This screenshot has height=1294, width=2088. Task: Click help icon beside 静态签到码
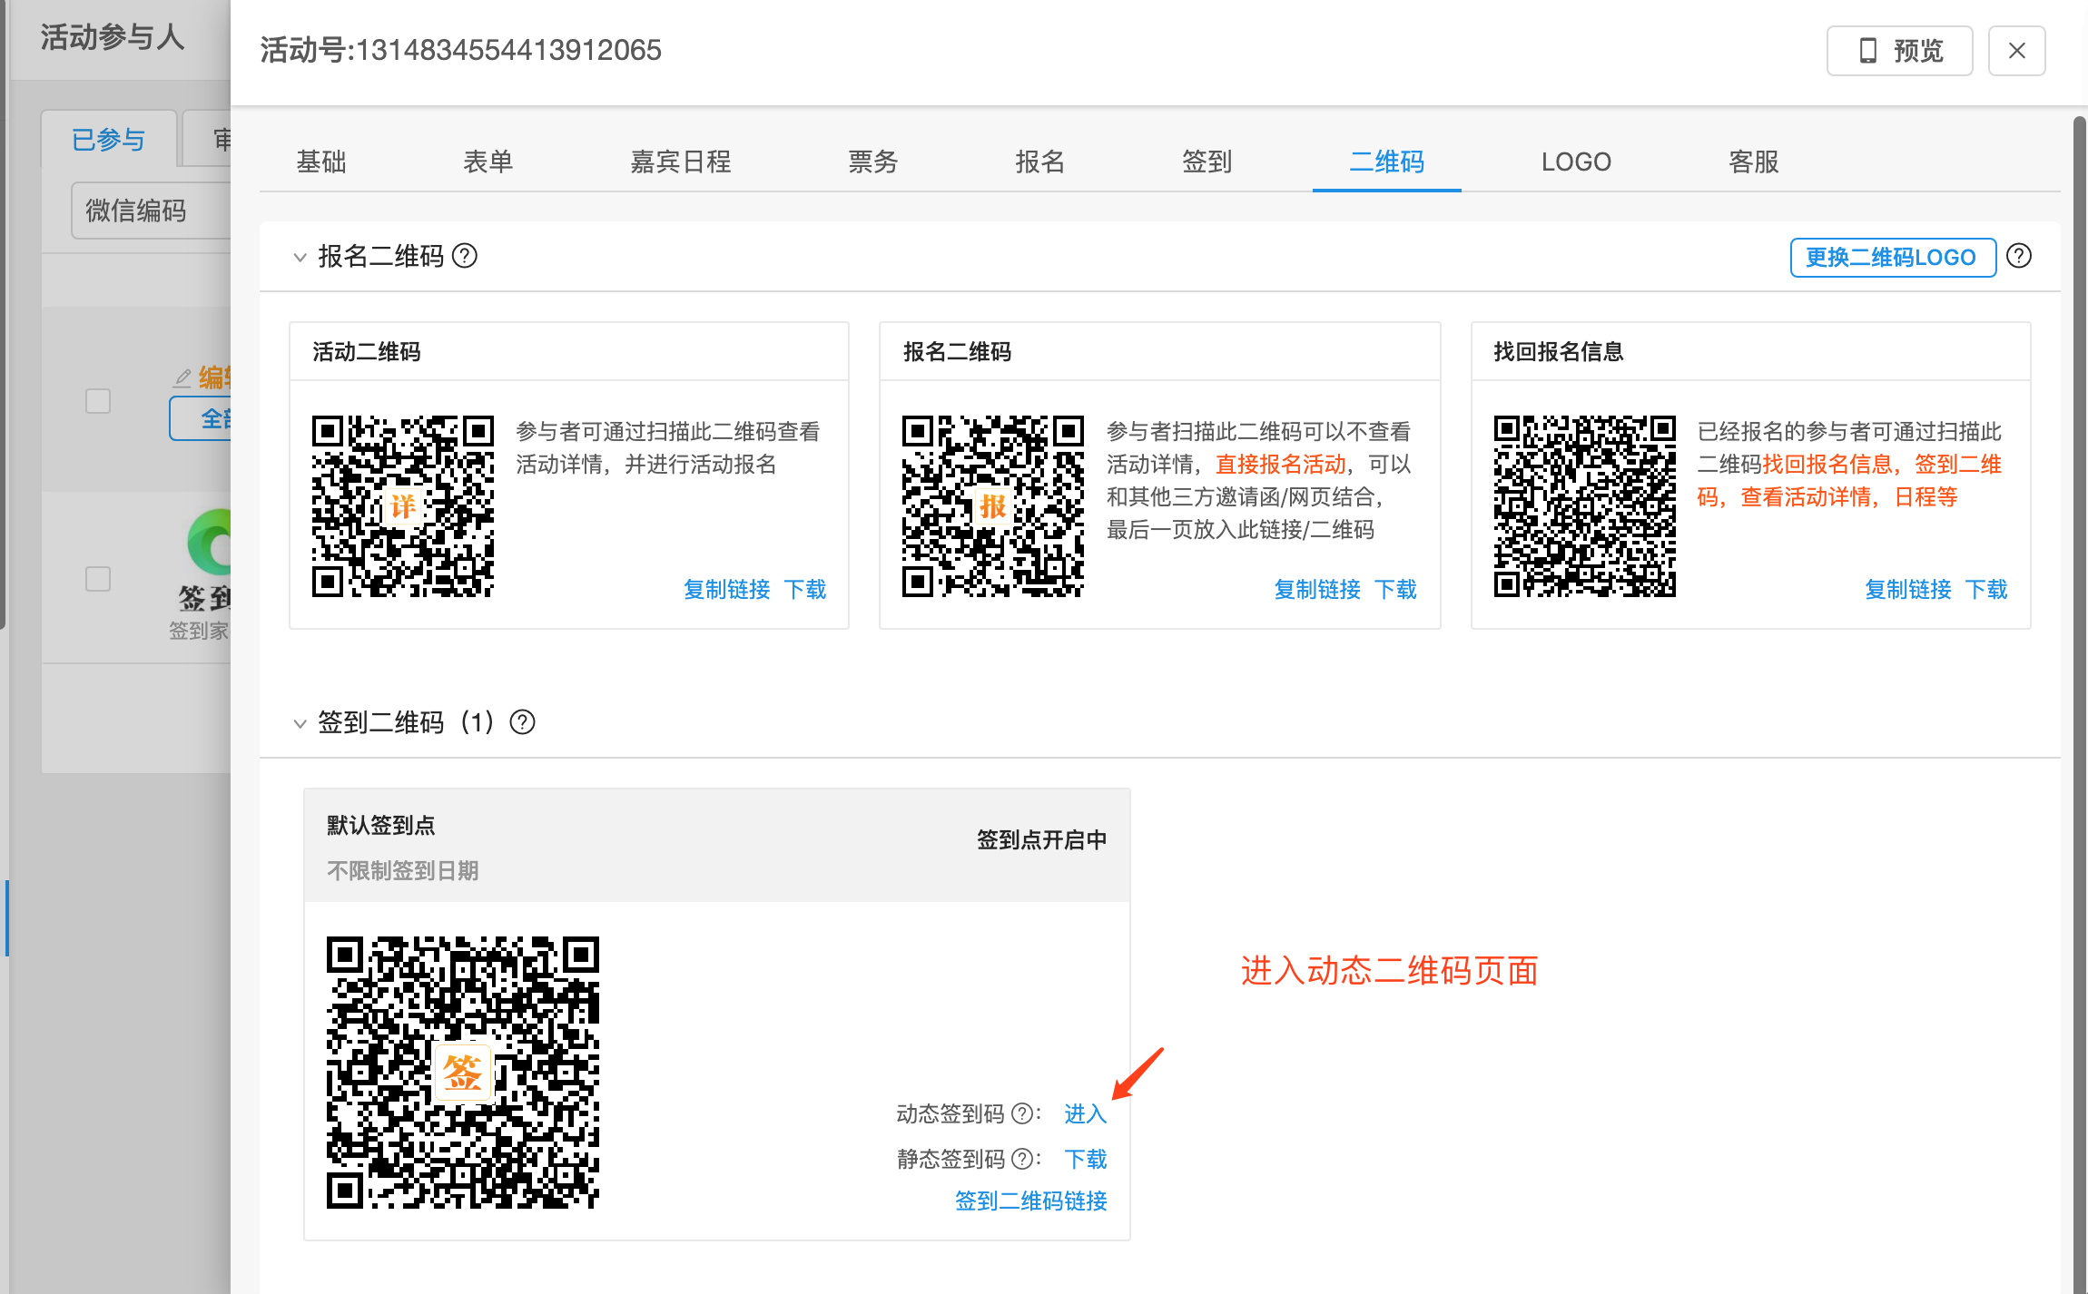[x=1022, y=1159]
